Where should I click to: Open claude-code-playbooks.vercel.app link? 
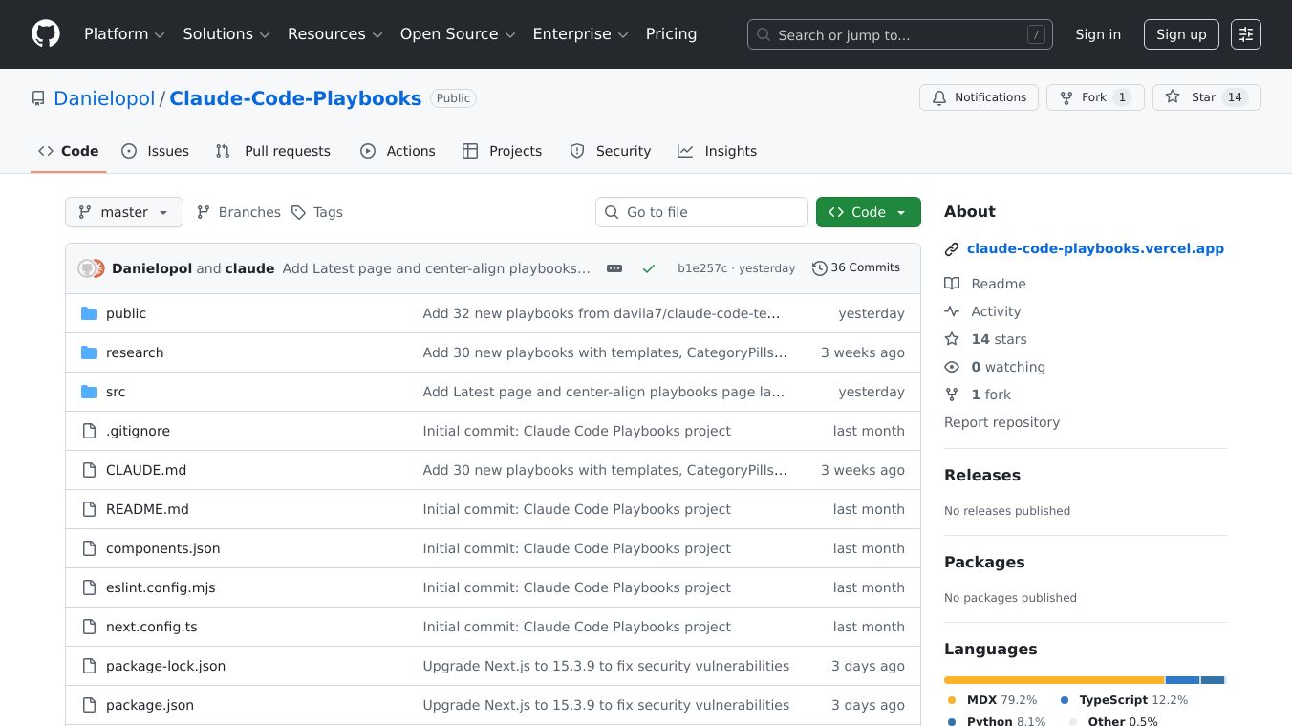coord(1095,248)
